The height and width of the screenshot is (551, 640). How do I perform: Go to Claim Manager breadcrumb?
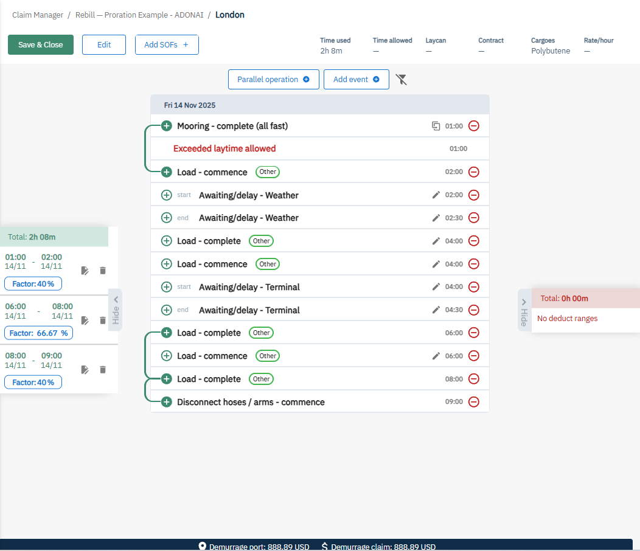[x=38, y=15]
